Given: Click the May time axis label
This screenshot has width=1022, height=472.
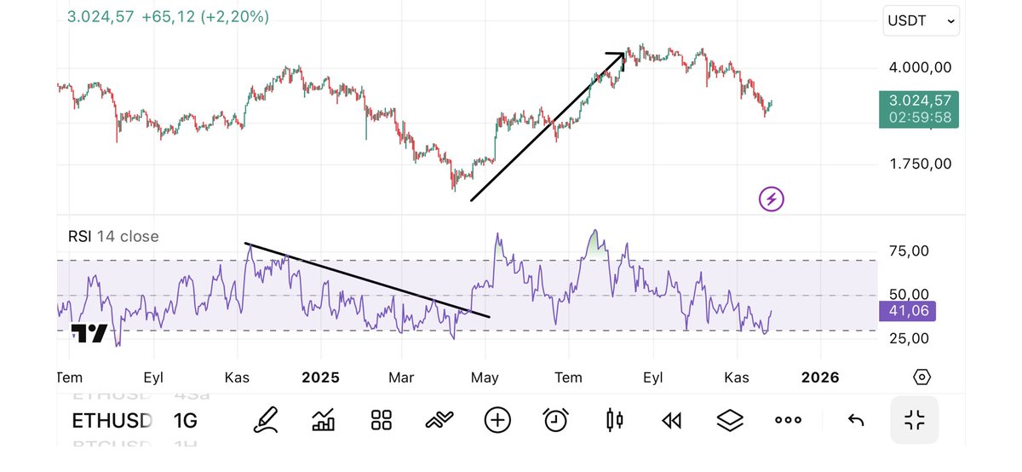Looking at the screenshot, I should pyautogui.click(x=485, y=377).
